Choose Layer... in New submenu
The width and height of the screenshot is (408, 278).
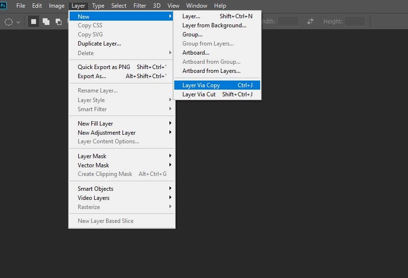pos(217,16)
